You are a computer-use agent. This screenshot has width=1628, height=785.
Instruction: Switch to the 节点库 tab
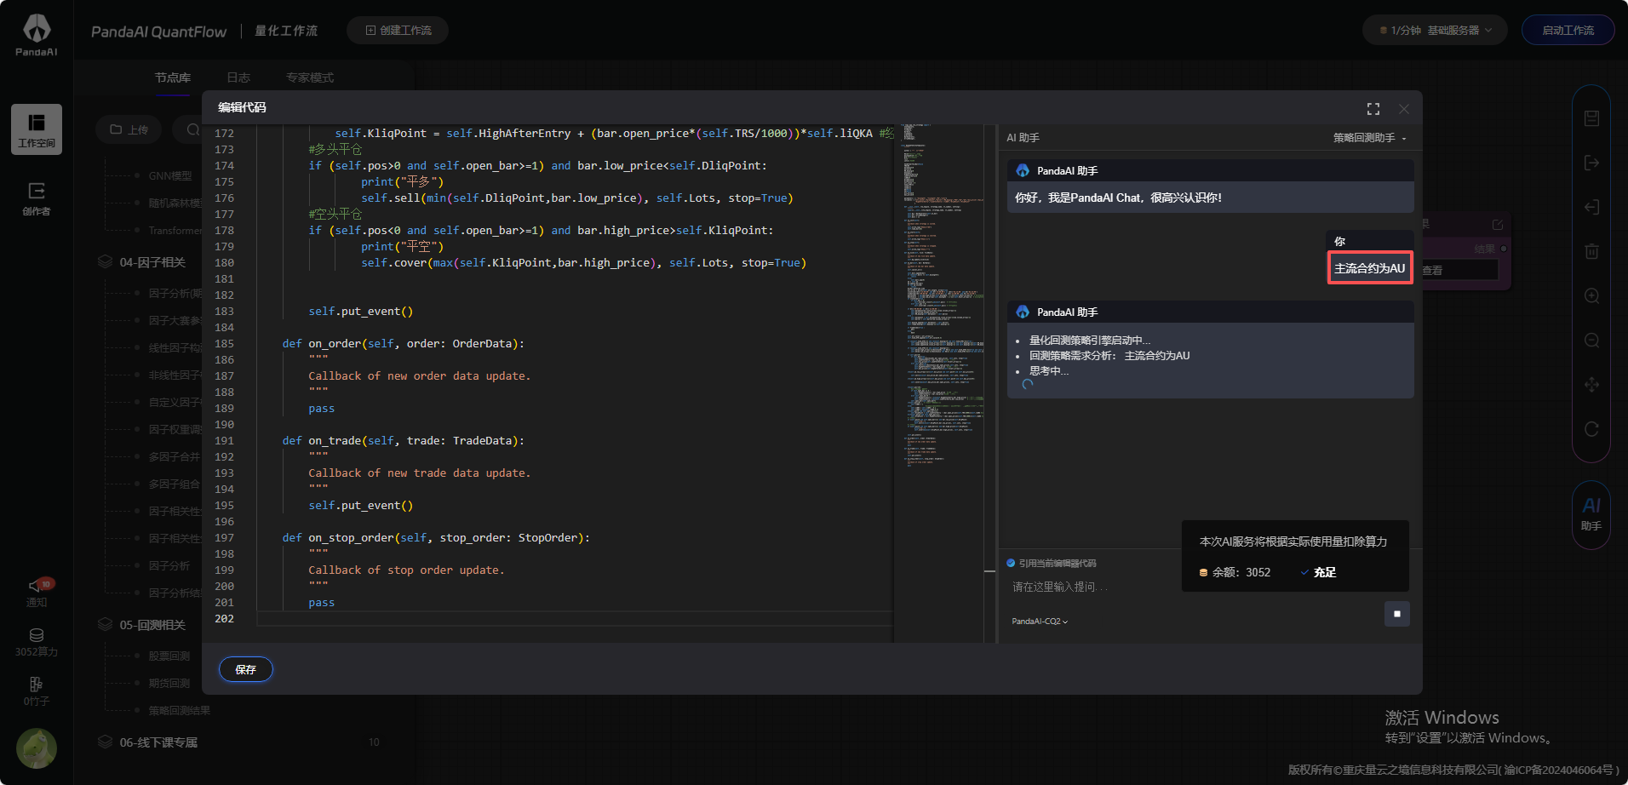point(173,77)
